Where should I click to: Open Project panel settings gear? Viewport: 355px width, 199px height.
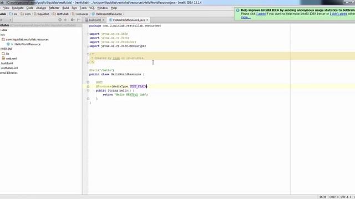[72, 20]
